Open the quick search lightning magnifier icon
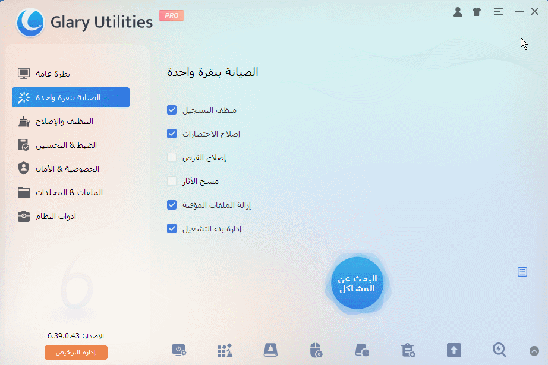 pos(499,350)
